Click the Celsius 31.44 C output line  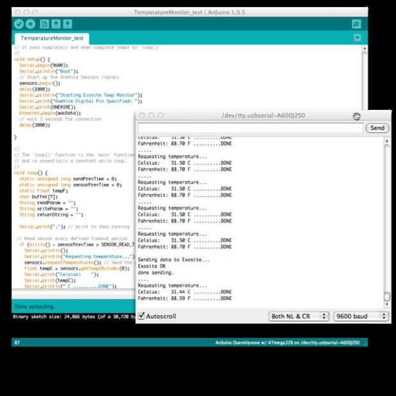(185, 292)
